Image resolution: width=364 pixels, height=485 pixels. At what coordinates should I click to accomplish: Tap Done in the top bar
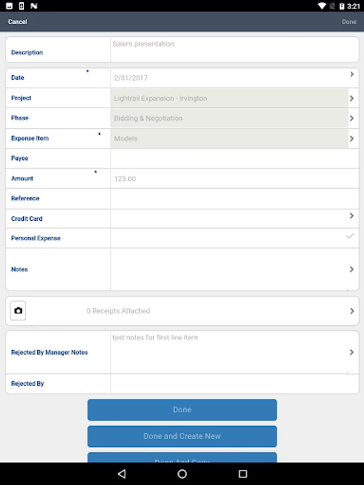tap(349, 22)
